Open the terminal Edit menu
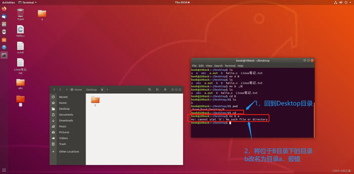 tap(201, 66)
